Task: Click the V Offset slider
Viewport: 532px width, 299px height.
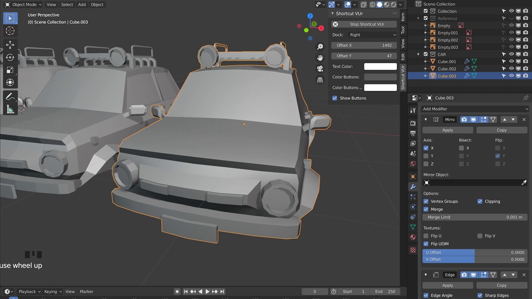Action: pos(475,260)
